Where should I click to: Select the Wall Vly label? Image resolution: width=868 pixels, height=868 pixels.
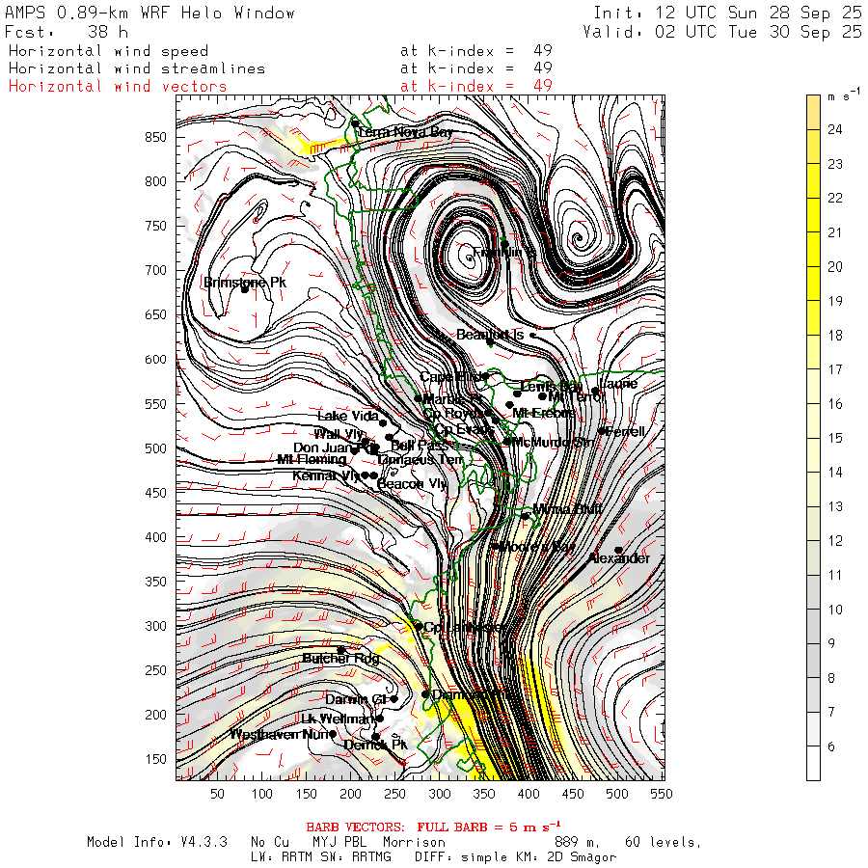339,433
